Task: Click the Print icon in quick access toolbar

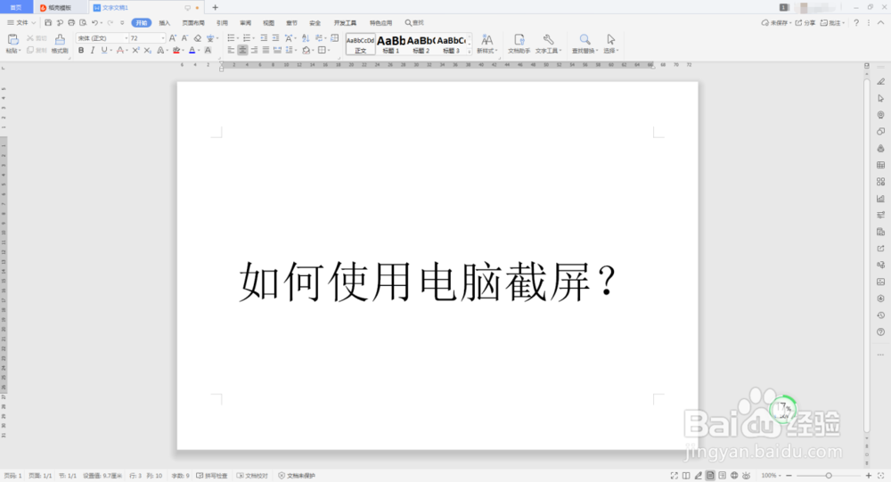Action: tap(71, 23)
